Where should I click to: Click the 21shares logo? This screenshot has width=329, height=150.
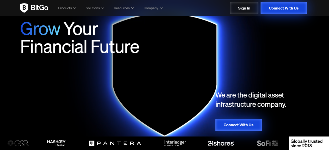tap(221, 143)
